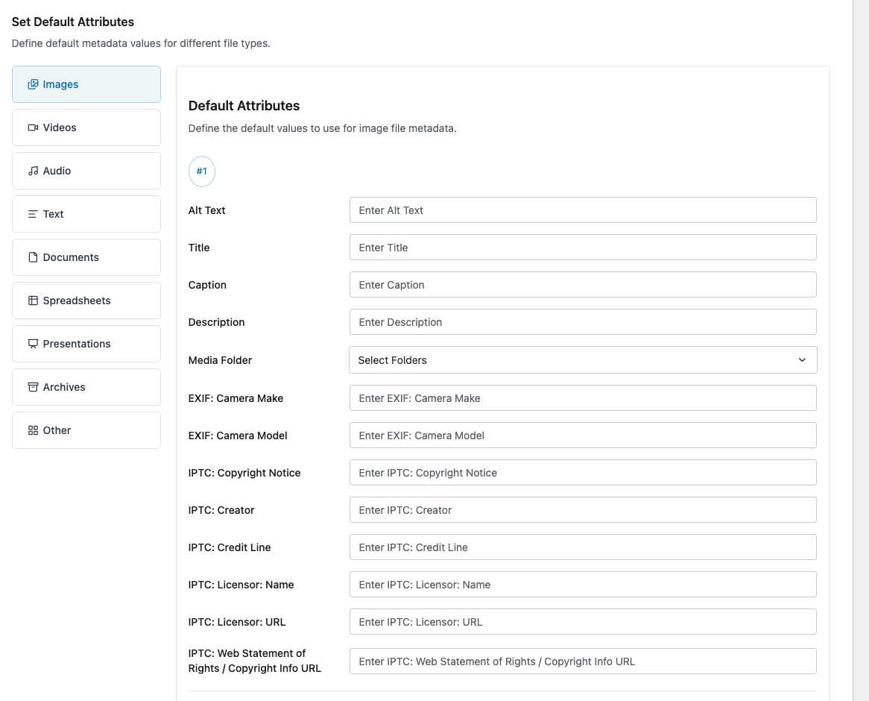This screenshot has height=701, width=869.
Task: Click the Alt Text label
Action: coord(206,210)
